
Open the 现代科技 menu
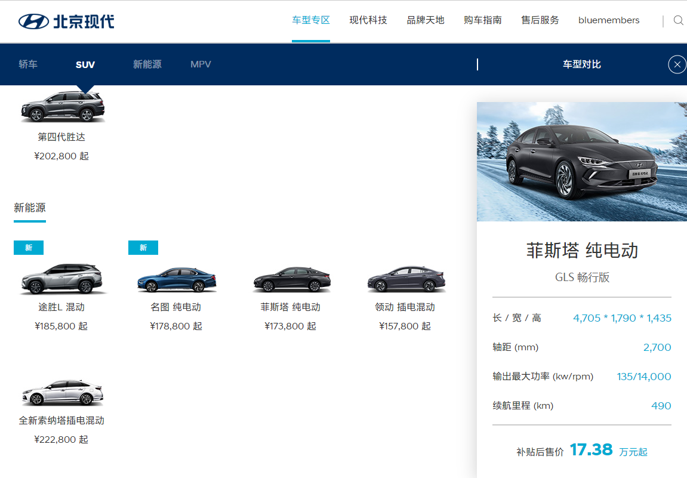click(368, 20)
